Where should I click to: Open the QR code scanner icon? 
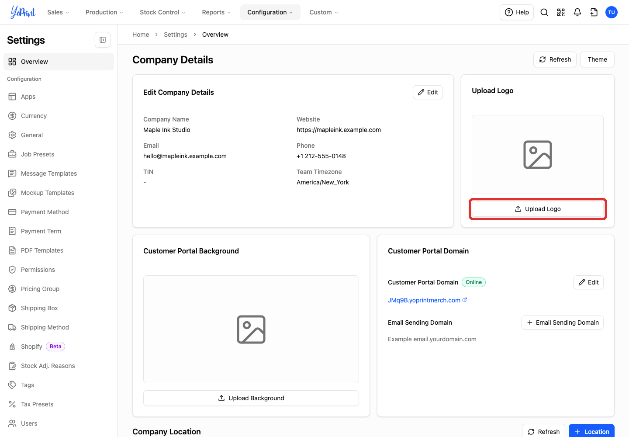pyautogui.click(x=561, y=12)
